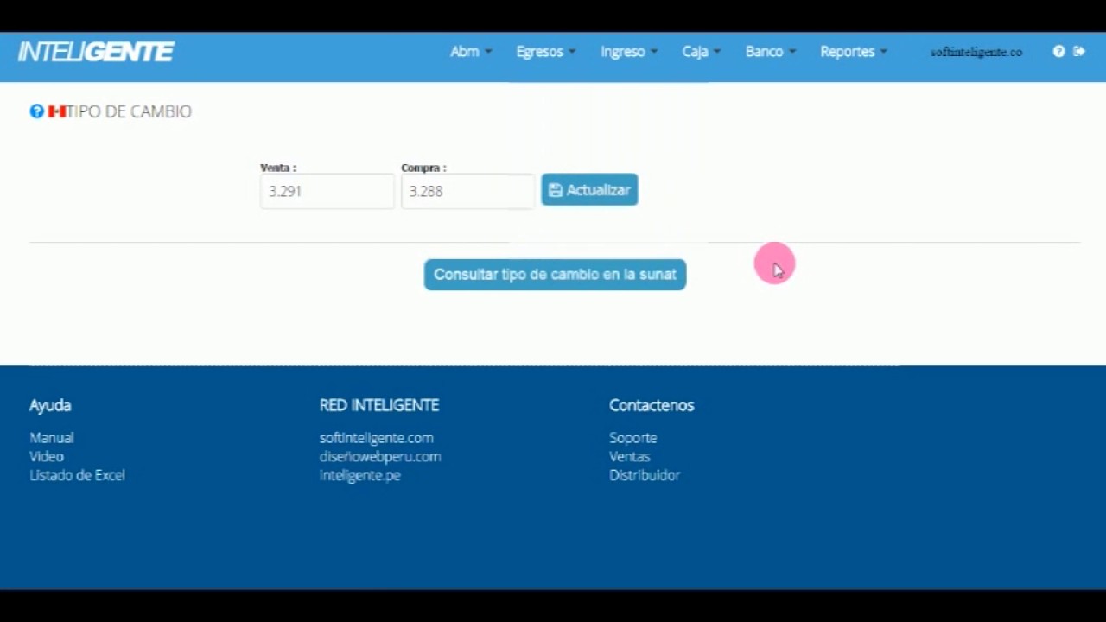Visit inteligente.pe link
1106x622 pixels.
click(x=359, y=475)
